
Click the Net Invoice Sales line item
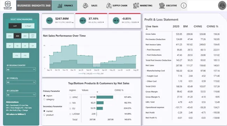pyautogui.click(x=153, y=45)
